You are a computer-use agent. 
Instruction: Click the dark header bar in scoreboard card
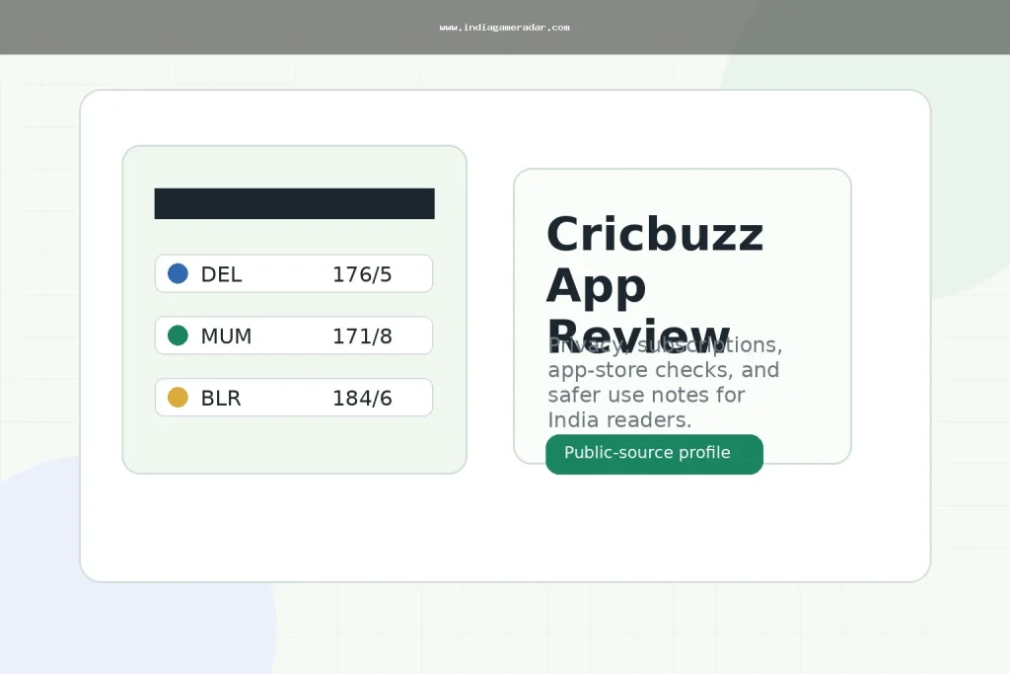tap(294, 203)
